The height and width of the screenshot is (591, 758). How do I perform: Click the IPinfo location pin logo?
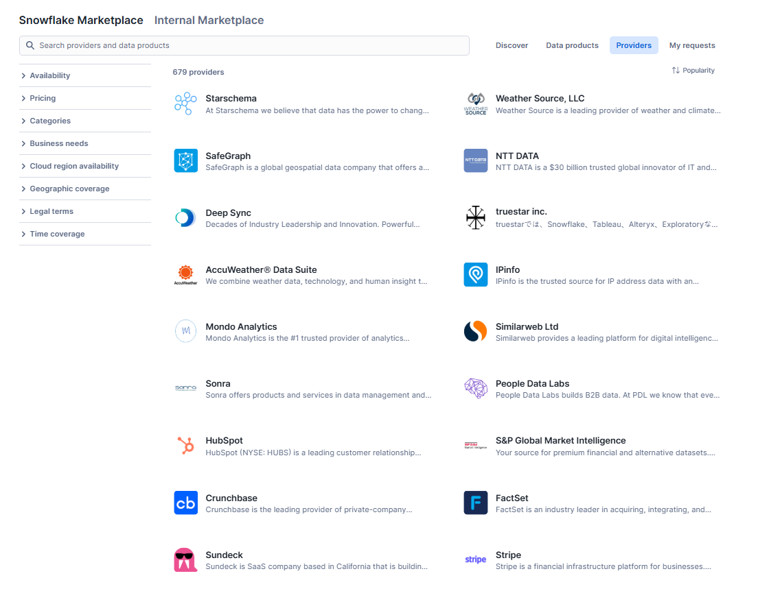(x=475, y=274)
